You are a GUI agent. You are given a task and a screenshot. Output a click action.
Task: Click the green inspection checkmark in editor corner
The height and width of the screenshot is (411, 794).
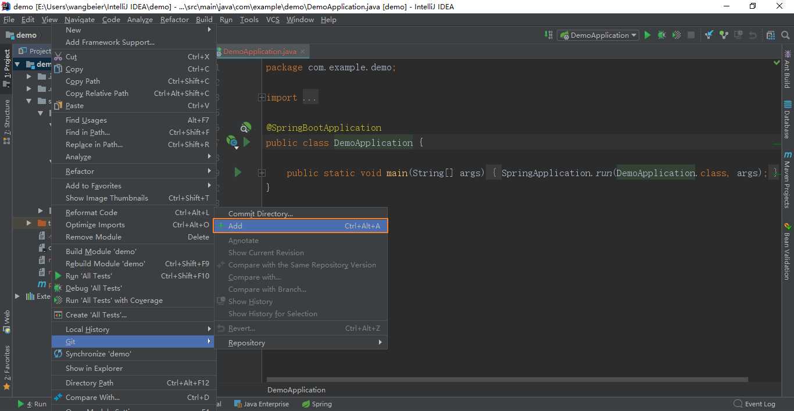click(x=777, y=62)
